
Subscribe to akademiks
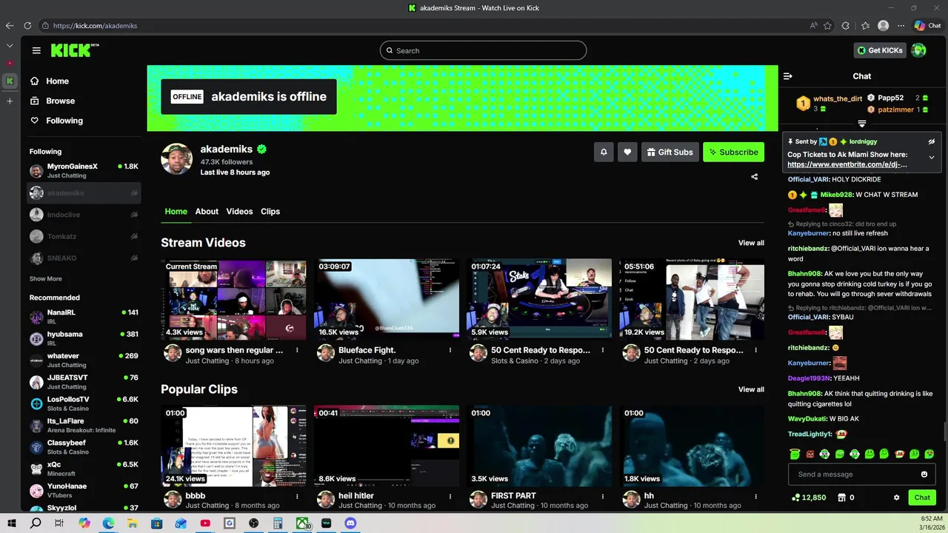pyautogui.click(x=733, y=152)
